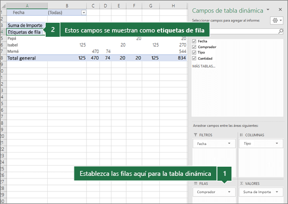The image size is (288, 204).
Task: Click the Cantidad field name in the field list
Action: [x=205, y=58]
